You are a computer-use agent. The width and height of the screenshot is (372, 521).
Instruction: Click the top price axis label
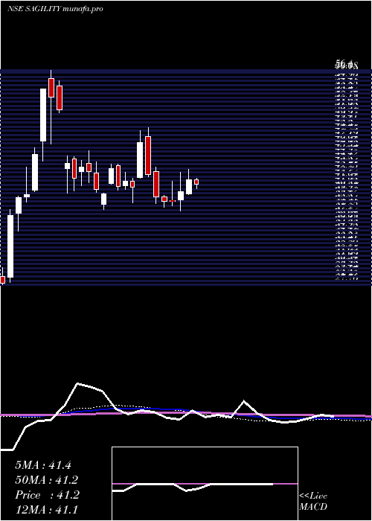point(346,65)
